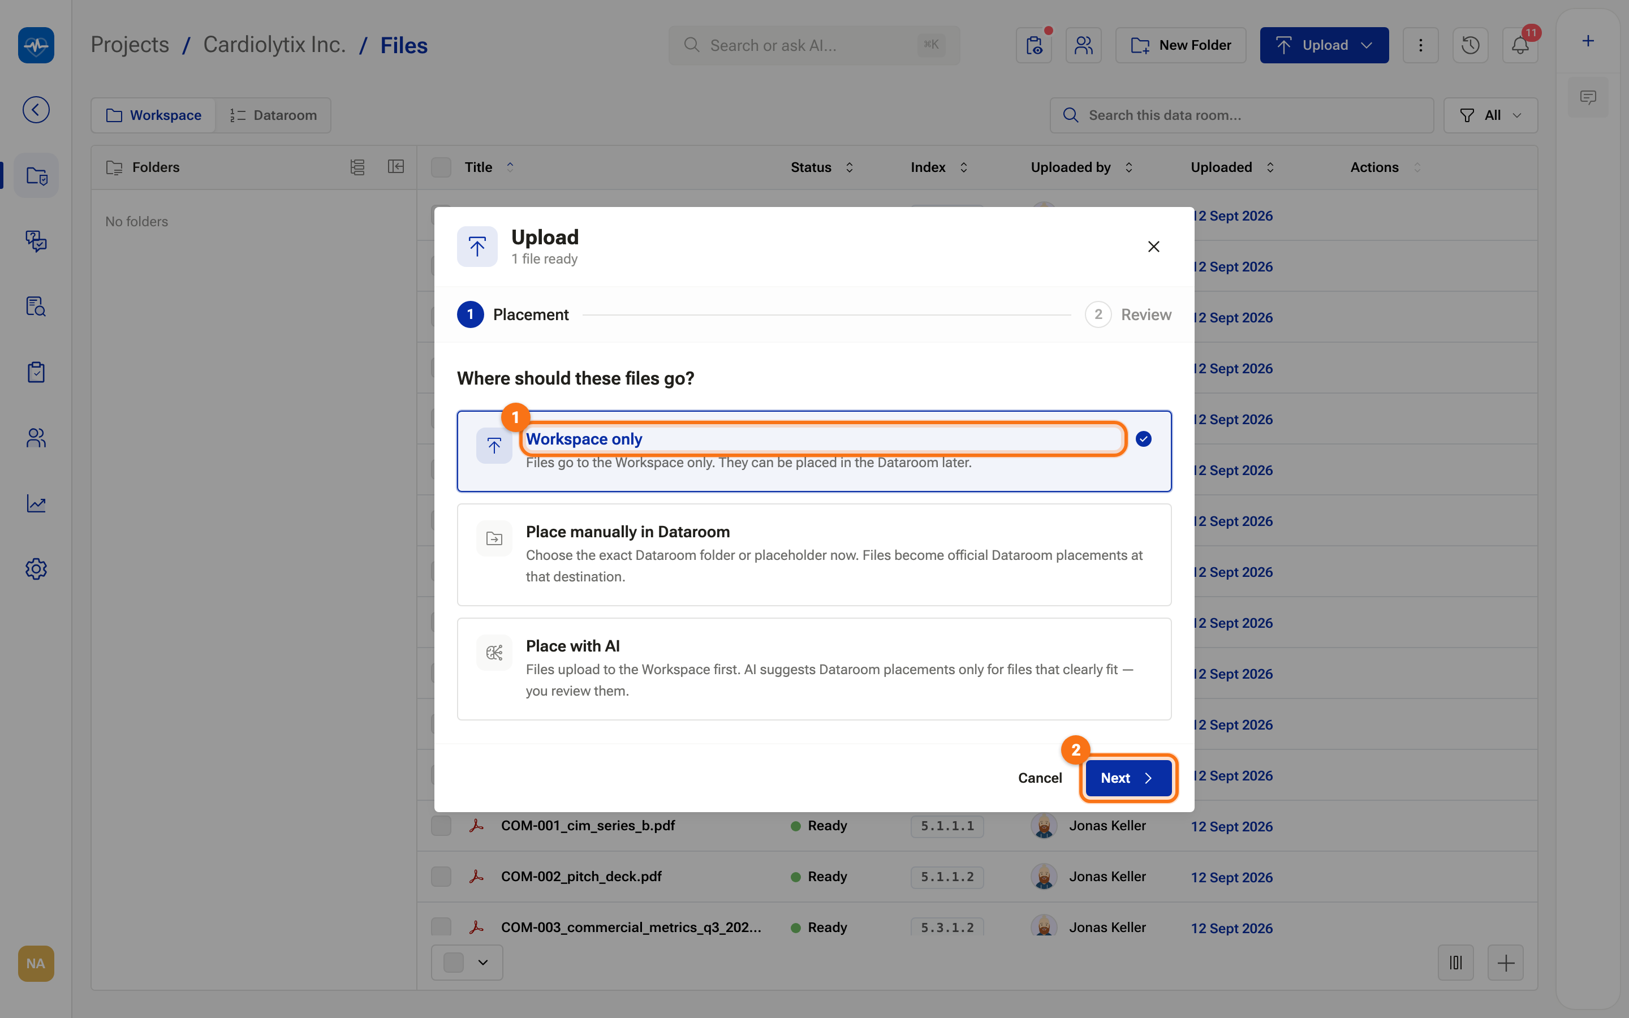This screenshot has height=1018, width=1629.
Task: Go back using the circled arrow icon
Action: pos(36,110)
